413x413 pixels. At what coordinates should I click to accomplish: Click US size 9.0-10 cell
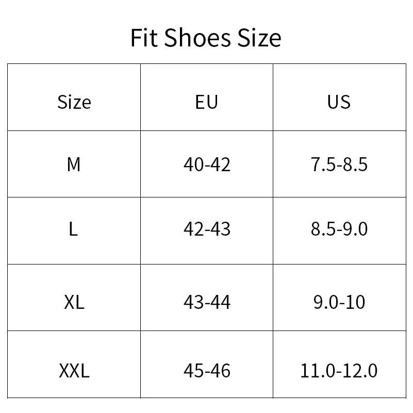pyautogui.click(x=339, y=302)
